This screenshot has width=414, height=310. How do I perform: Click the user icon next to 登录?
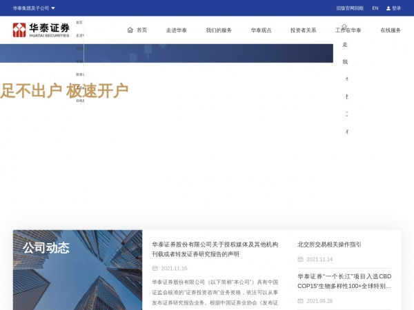pyautogui.click(x=388, y=8)
